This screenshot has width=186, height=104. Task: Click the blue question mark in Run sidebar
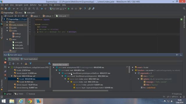click(5, 79)
